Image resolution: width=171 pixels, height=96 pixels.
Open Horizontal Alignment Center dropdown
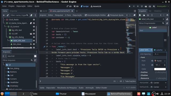160,83
